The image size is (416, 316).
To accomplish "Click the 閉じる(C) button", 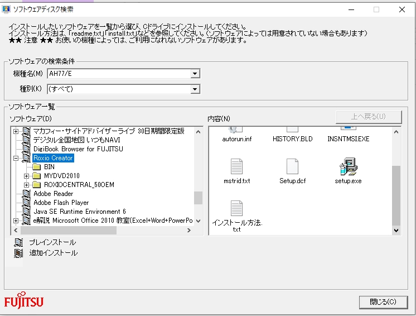I will 383,302.
